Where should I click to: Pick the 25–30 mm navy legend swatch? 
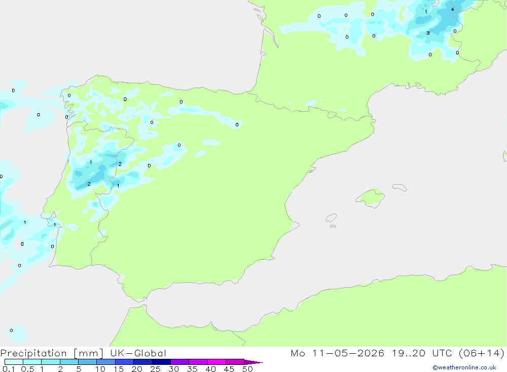coord(161,362)
